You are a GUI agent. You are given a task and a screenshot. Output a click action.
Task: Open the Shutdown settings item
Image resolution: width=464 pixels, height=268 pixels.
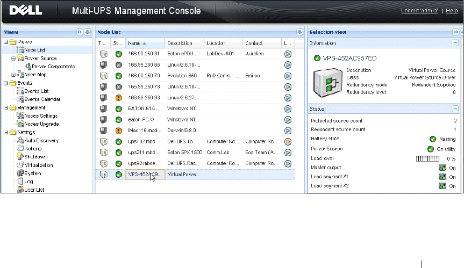(x=35, y=157)
